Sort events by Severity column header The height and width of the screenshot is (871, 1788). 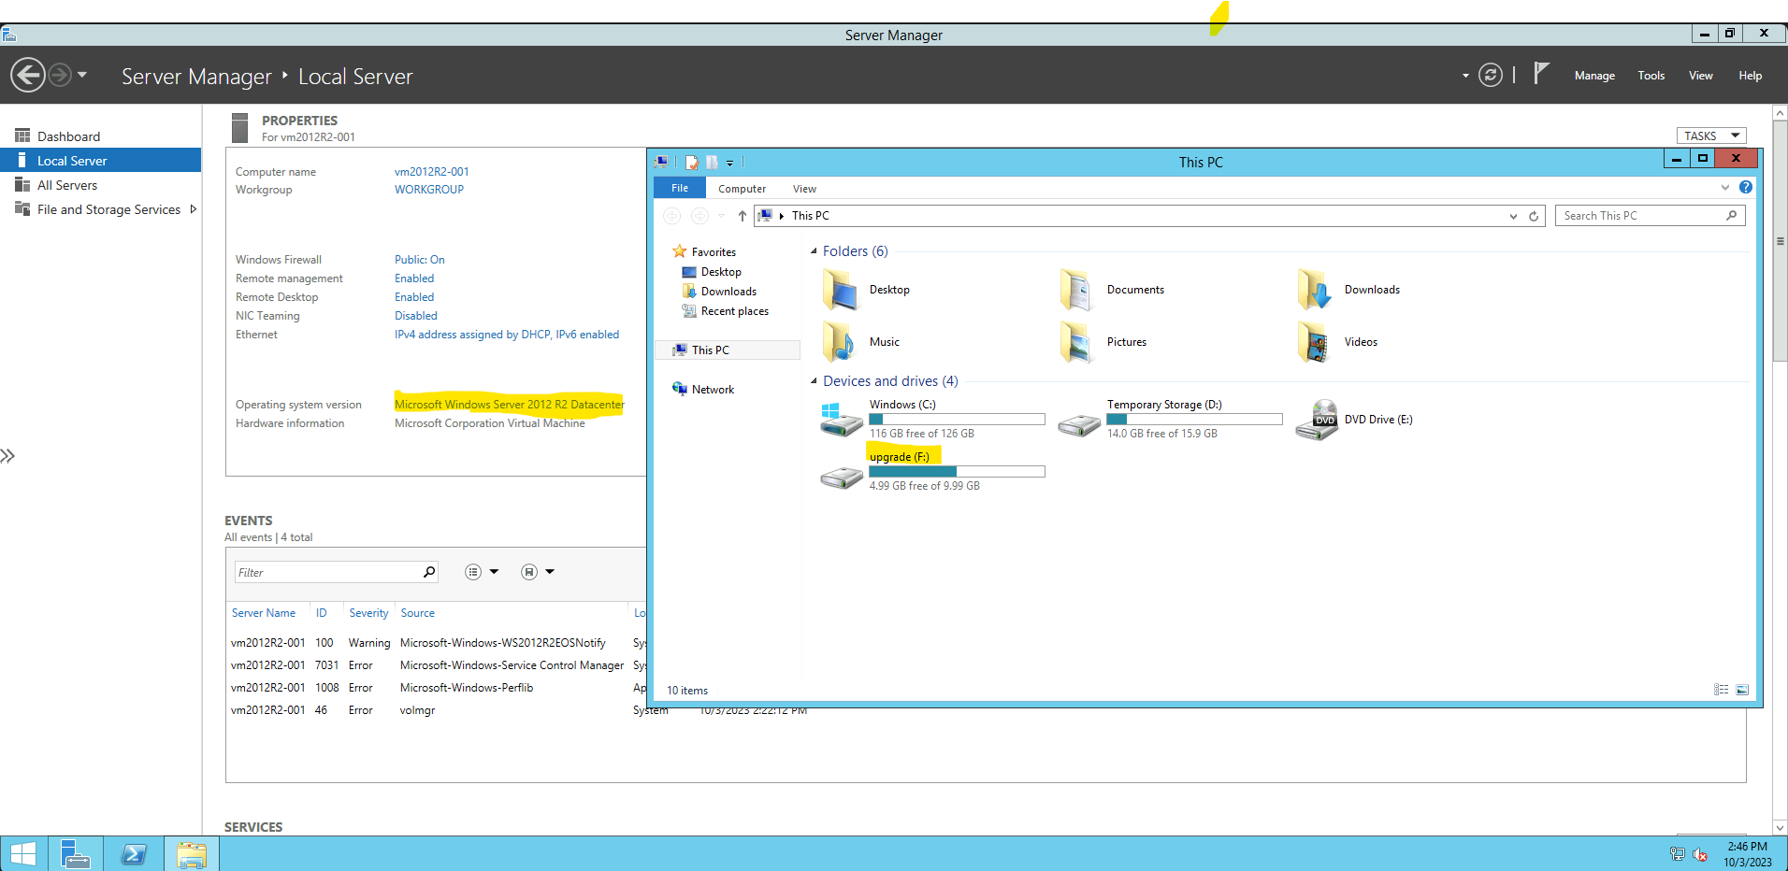[368, 613]
